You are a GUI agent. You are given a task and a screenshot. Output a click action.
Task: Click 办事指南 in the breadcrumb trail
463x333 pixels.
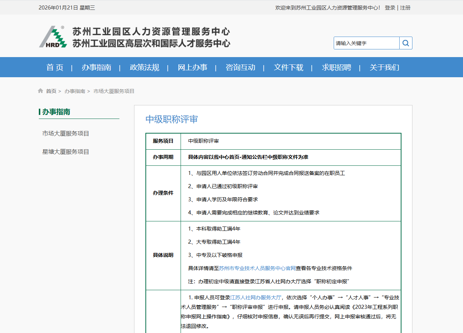[75, 91]
